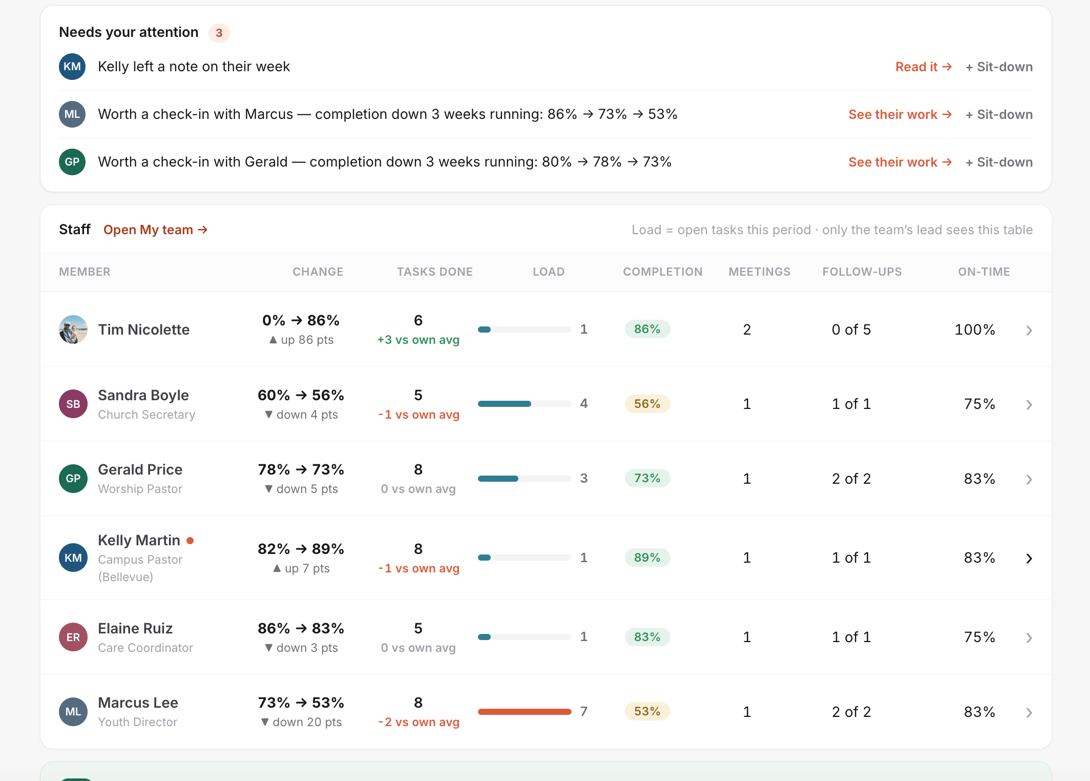The height and width of the screenshot is (781, 1090).
Task: Click the ON-TIME column header
Action: pyautogui.click(x=984, y=272)
